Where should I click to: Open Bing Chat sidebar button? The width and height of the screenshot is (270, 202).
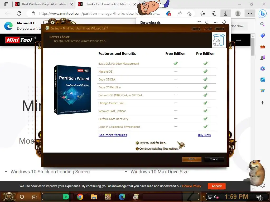tap(262, 13)
